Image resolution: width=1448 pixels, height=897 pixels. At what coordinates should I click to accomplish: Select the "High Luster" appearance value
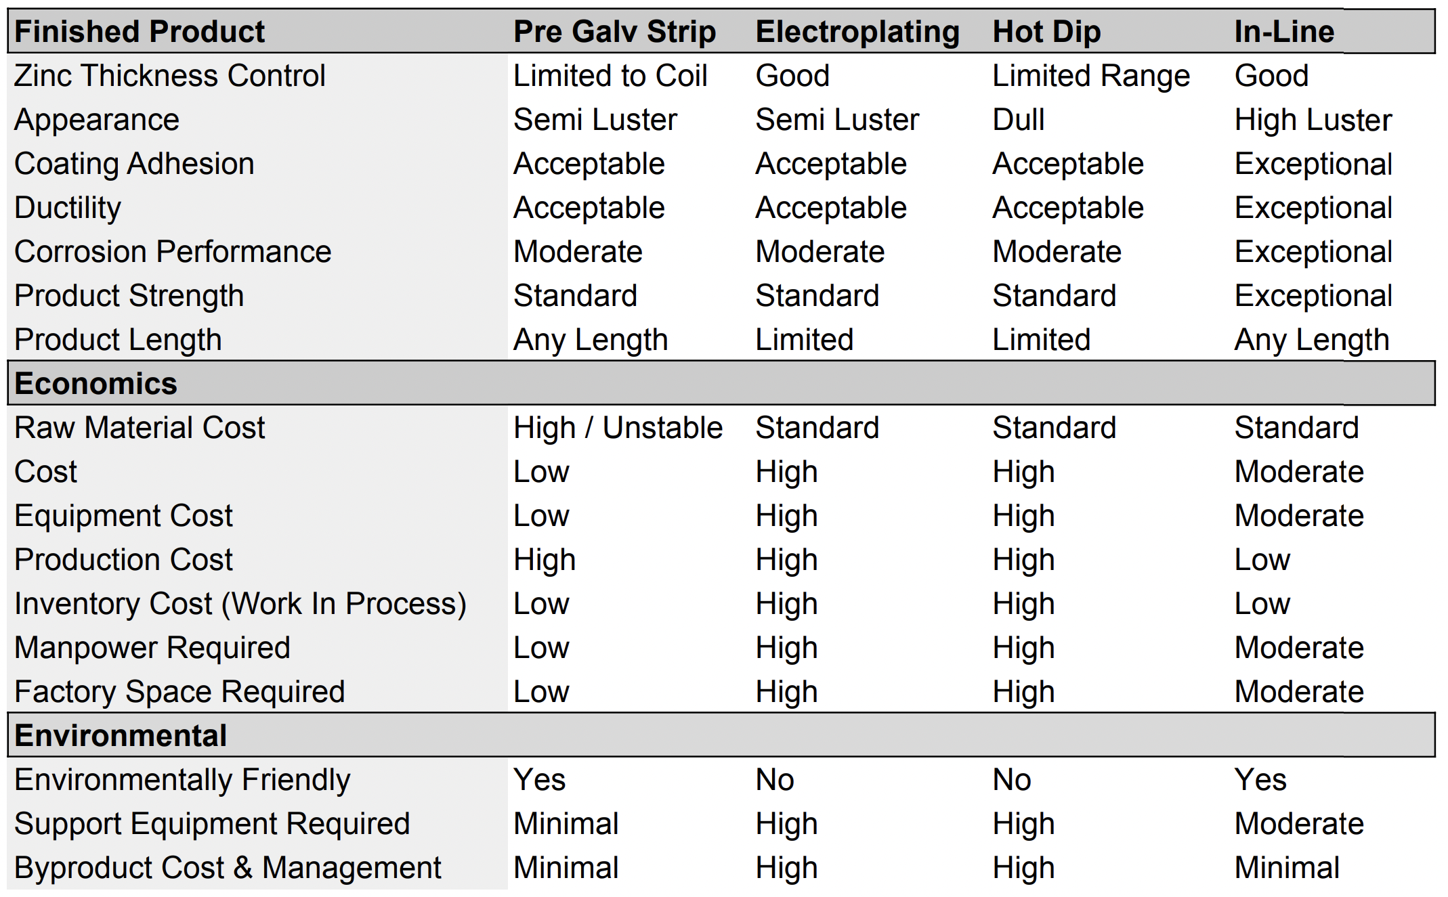(1313, 120)
